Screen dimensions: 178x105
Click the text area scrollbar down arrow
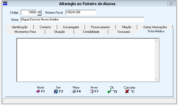(156, 79)
